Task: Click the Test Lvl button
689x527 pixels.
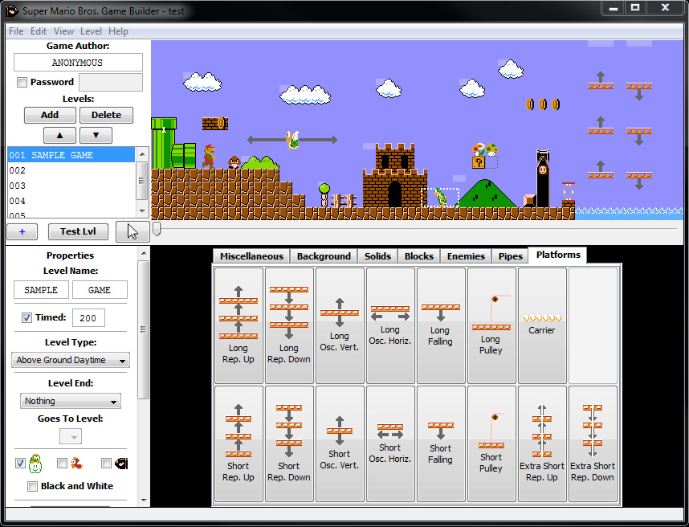Action: tap(78, 231)
